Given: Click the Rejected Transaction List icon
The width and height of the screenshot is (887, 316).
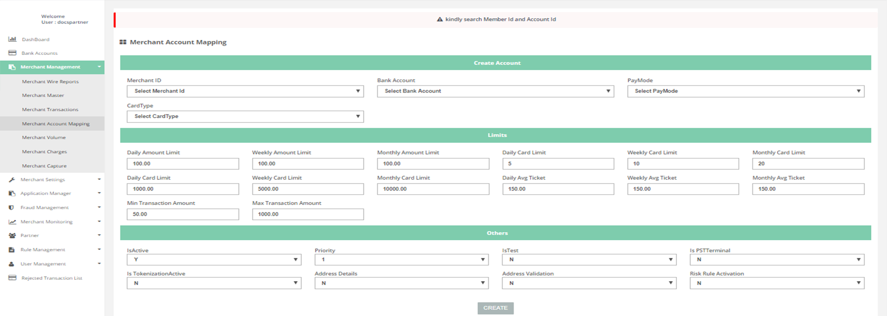Looking at the screenshot, I should (x=13, y=278).
